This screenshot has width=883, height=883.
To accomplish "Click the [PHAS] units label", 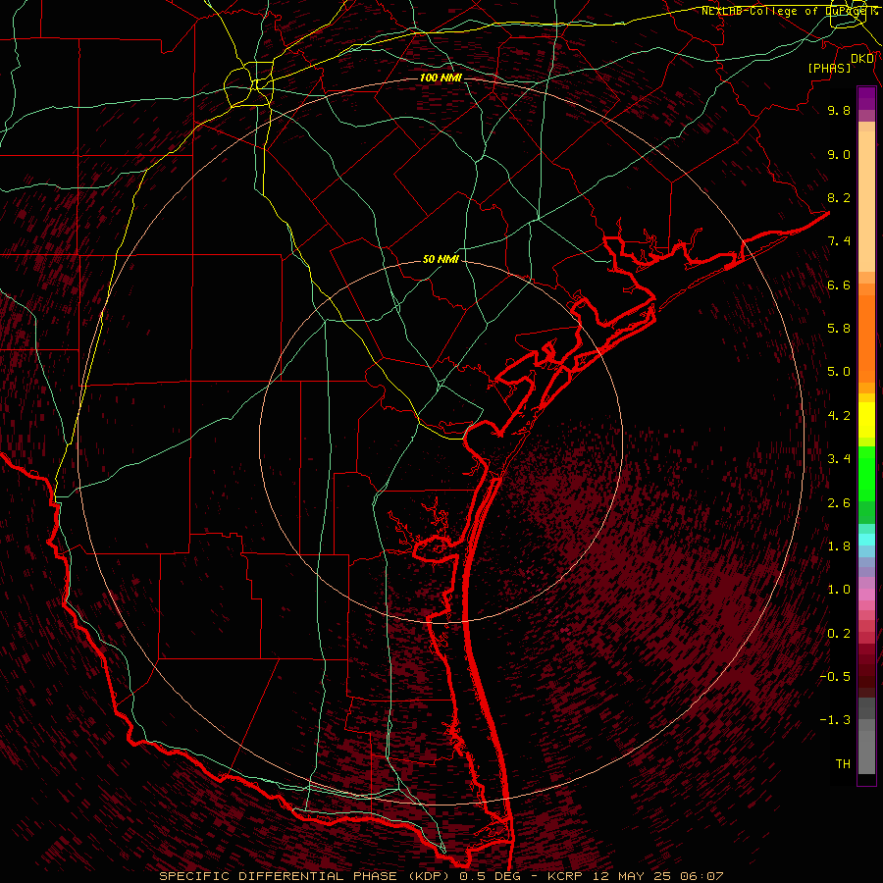I will pyautogui.click(x=829, y=68).
